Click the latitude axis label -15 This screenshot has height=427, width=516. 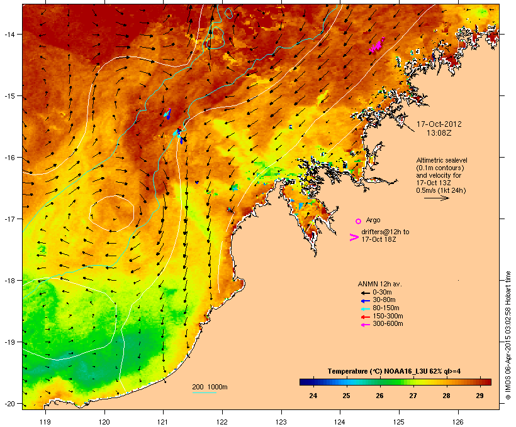click(x=9, y=96)
